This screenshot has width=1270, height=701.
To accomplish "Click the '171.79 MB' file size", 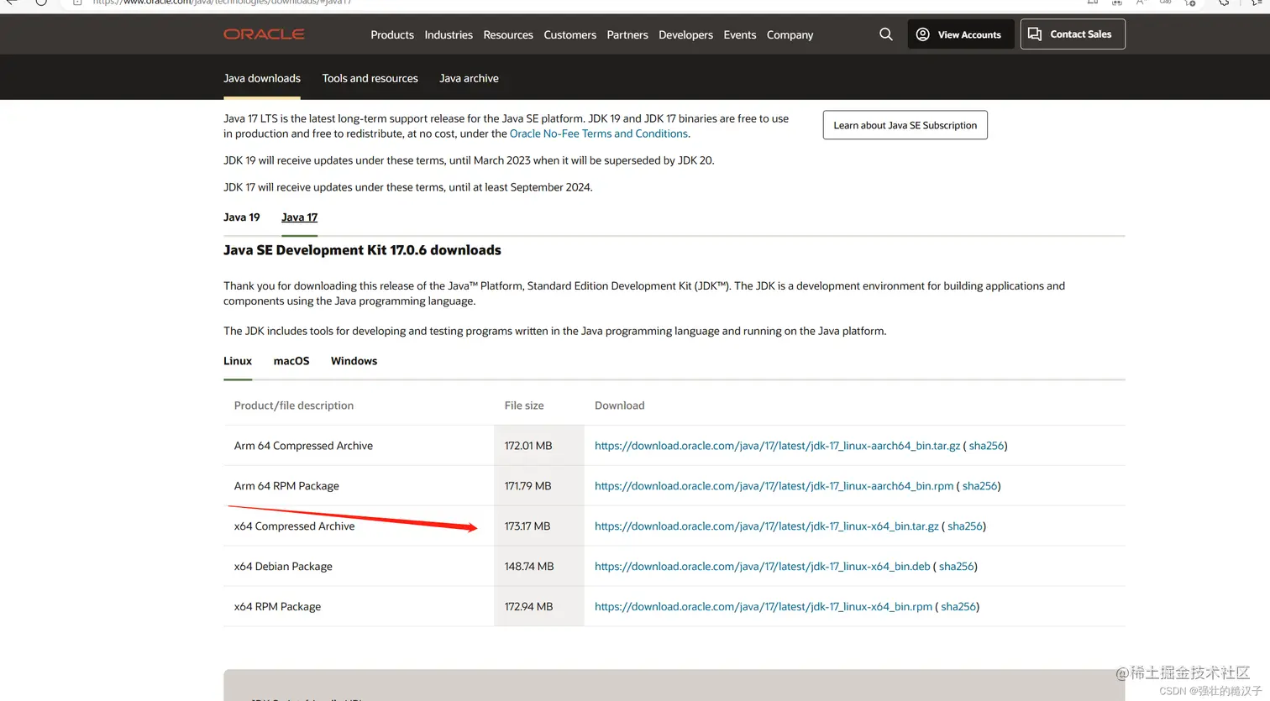I will (x=527, y=486).
